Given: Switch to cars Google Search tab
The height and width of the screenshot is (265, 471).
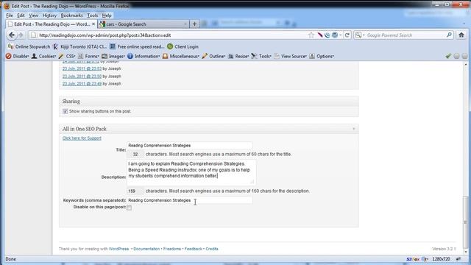Looking at the screenshot, I should tap(144, 24).
